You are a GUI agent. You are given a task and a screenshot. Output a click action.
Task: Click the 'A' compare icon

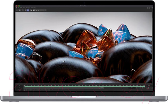(36, 10)
